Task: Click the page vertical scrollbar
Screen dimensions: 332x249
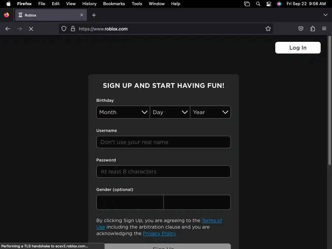Action: pos(329,101)
